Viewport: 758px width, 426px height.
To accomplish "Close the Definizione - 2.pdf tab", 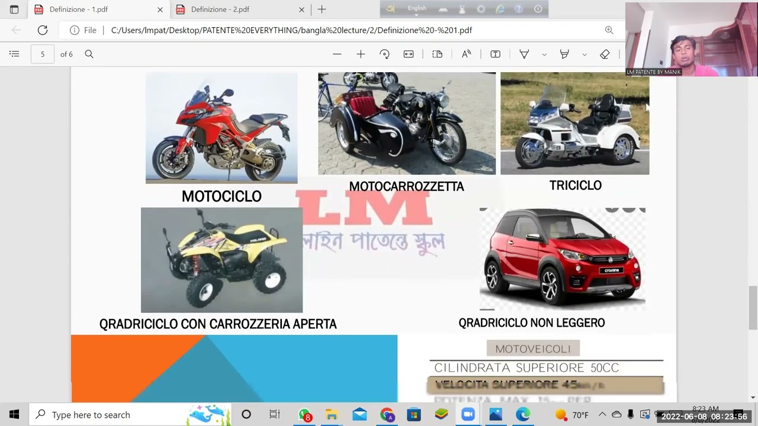I will [x=301, y=9].
